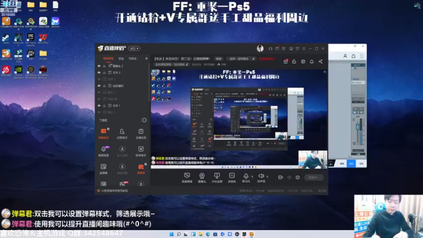Open File Explorer on taskbar
The width and height of the screenshot is (423, 238).
200,234
